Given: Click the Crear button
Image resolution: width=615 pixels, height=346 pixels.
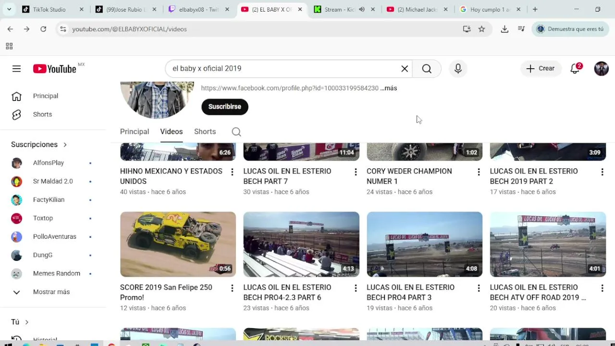Looking at the screenshot, I should [541, 69].
